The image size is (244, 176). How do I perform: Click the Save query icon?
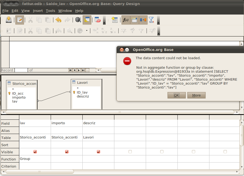click(9, 20)
